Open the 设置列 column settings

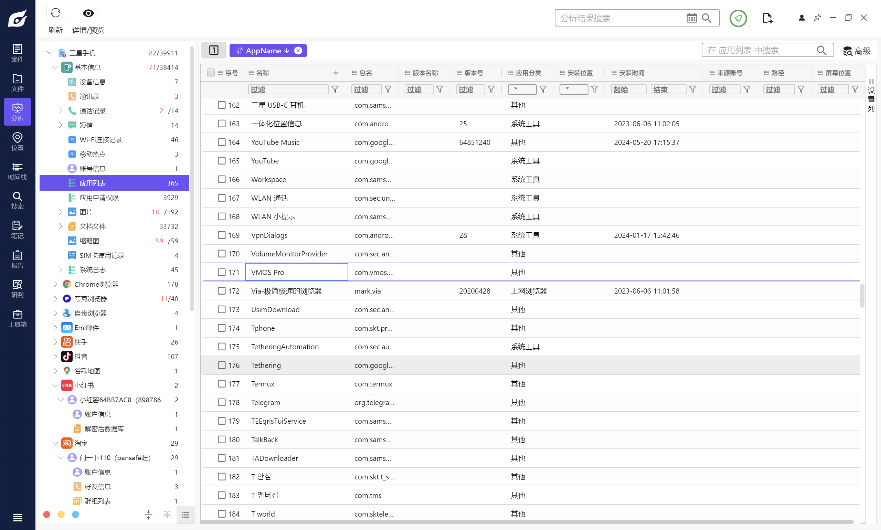tap(871, 96)
